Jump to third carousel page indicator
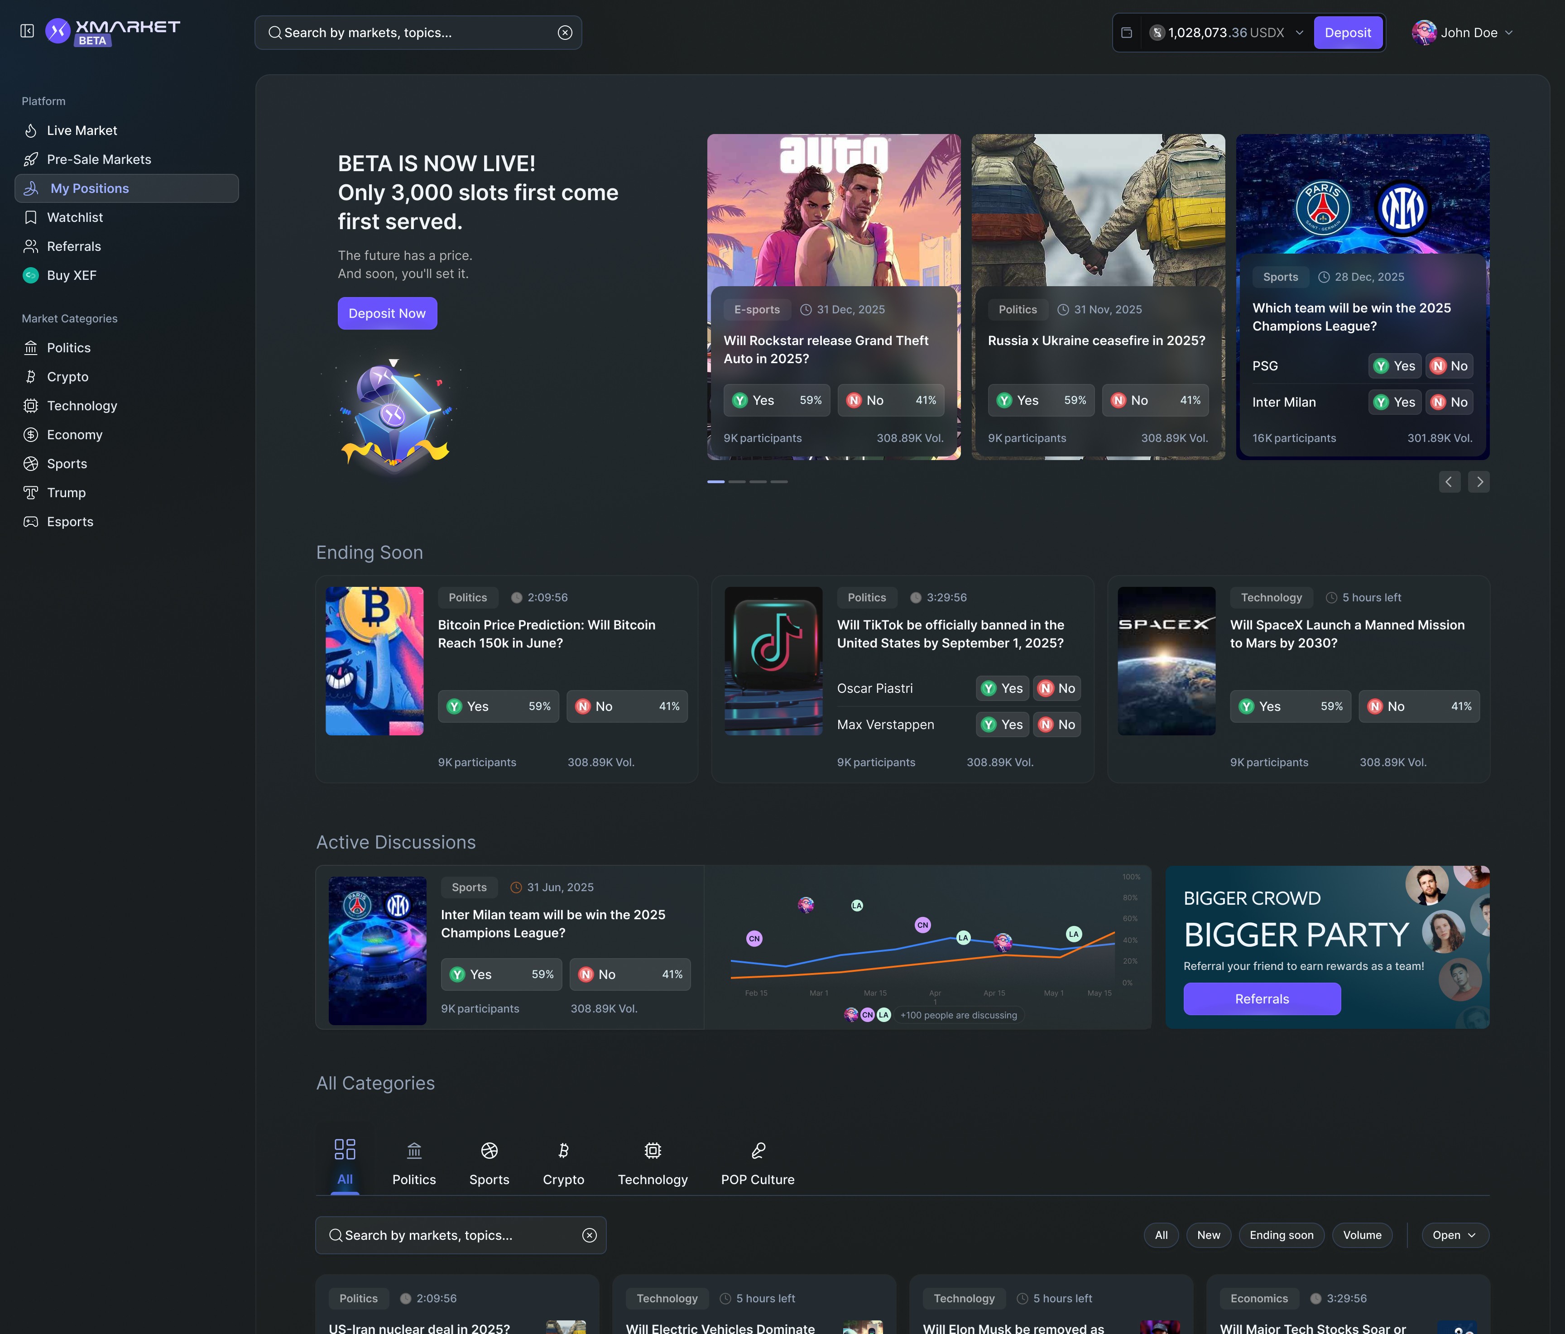 tap(758, 481)
